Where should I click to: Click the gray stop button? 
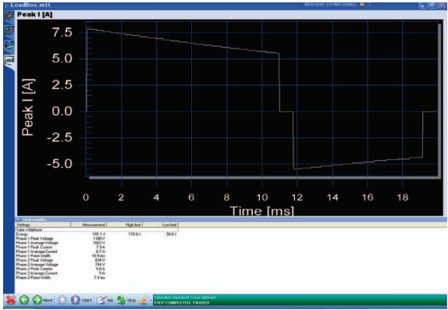point(62,300)
